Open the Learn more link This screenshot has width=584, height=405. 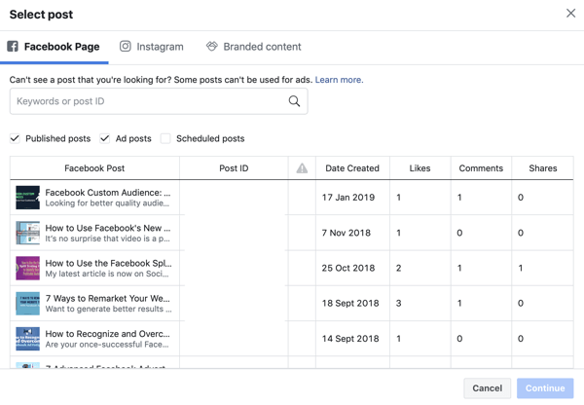pos(339,80)
